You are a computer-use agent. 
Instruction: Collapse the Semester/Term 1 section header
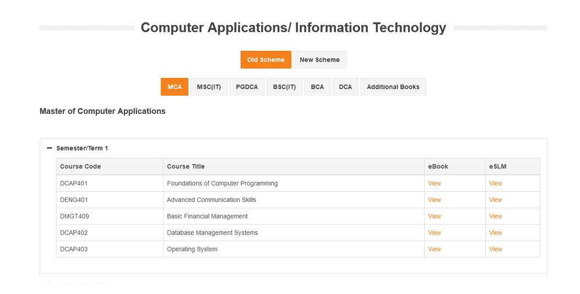tap(82, 148)
